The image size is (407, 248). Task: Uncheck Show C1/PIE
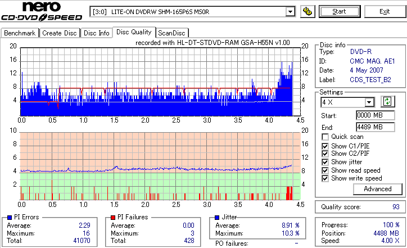pyautogui.click(x=325, y=146)
